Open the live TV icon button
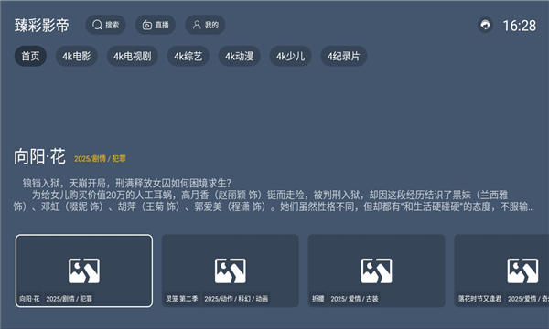 [147, 25]
